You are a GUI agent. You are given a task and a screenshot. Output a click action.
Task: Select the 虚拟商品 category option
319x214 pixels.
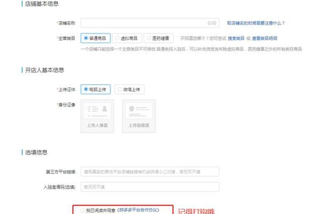(127, 38)
